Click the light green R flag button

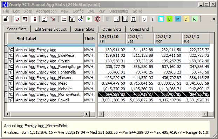pyautogui.click(x=195, y=19)
